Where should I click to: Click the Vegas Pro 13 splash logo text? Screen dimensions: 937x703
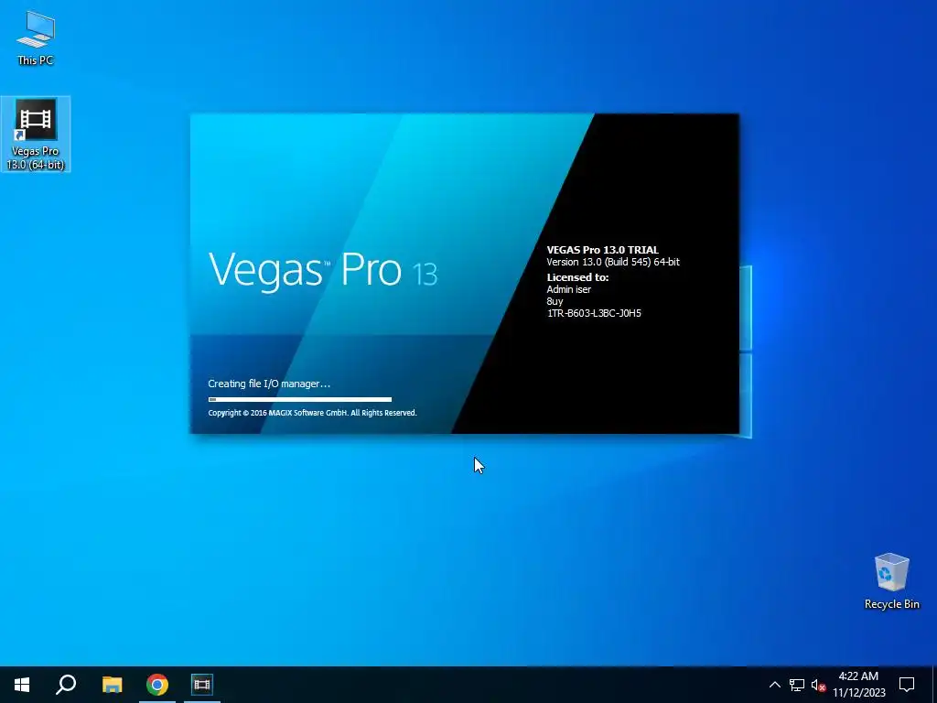coord(323,270)
